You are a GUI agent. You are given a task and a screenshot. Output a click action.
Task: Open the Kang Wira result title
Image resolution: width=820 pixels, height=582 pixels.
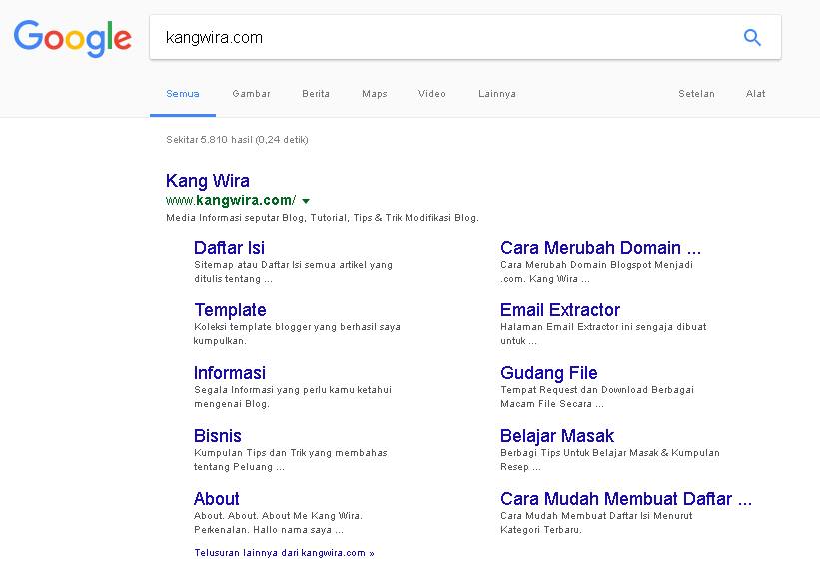[207, 181]
